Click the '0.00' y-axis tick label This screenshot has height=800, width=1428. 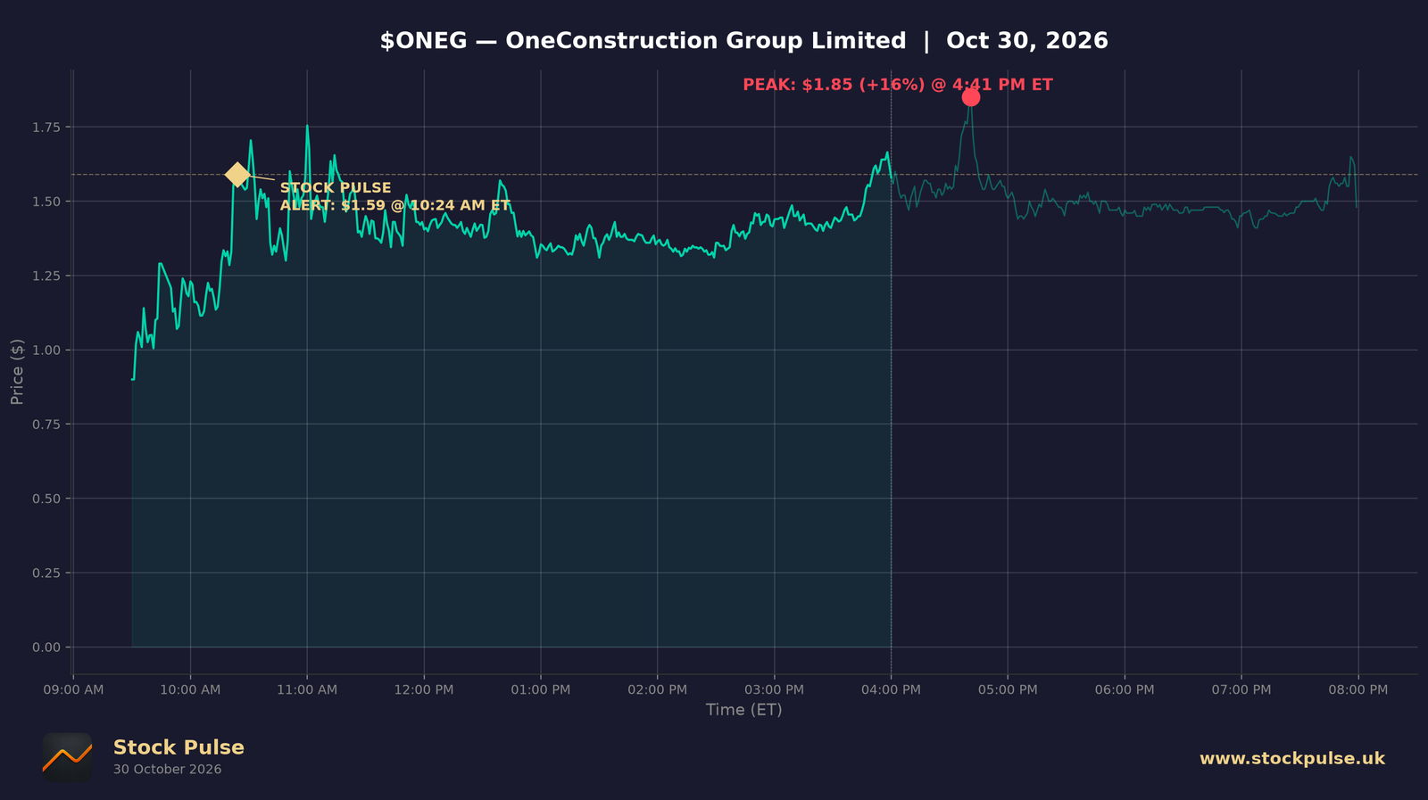point(46,647)
